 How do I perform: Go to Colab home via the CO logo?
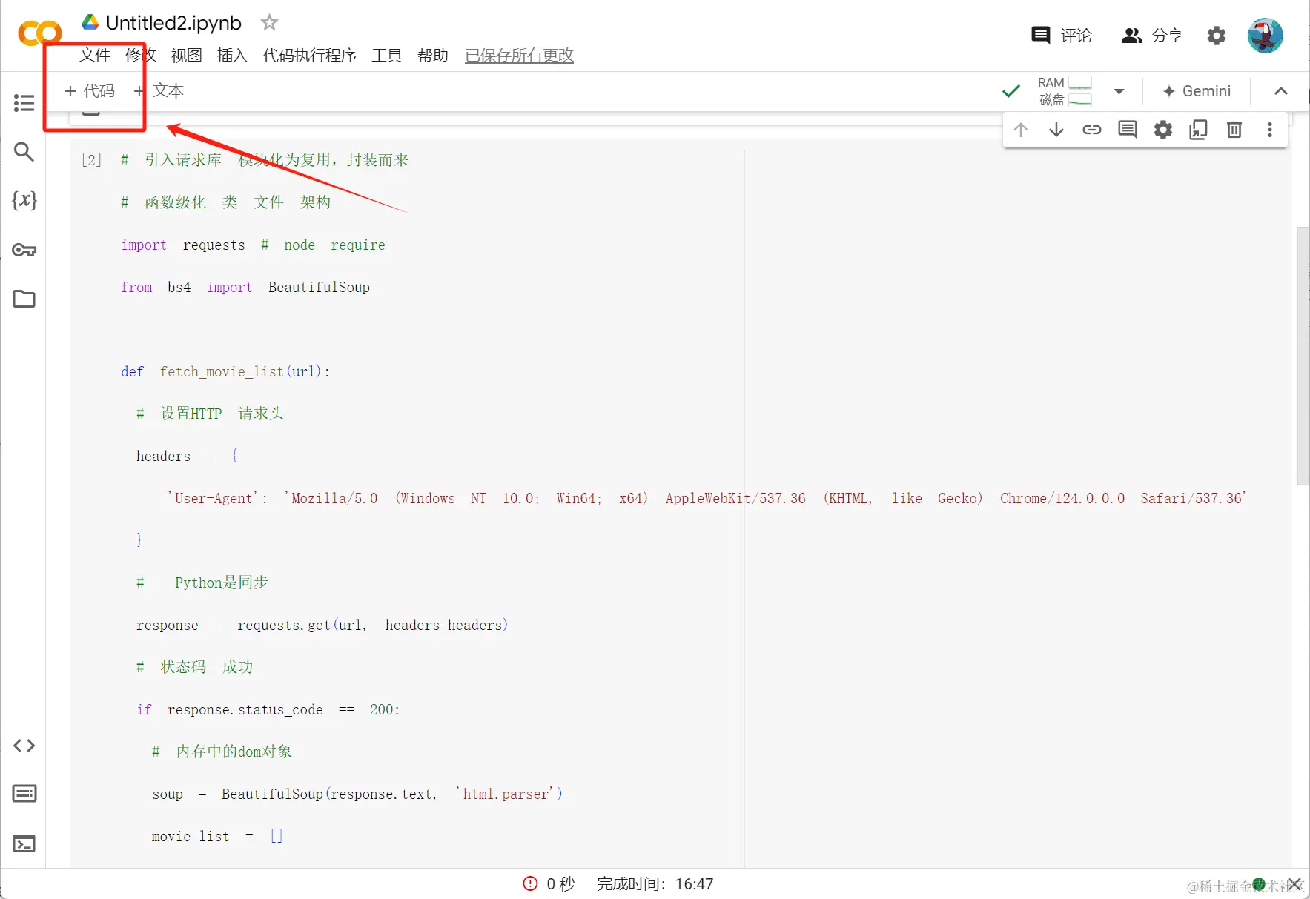pyautogui.click(x=39, y=33)
